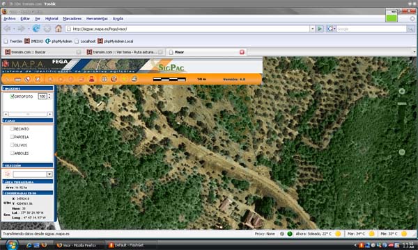Collapse the side panel with orange arrow
418x250 pixels.
click(x=56, y=154)
